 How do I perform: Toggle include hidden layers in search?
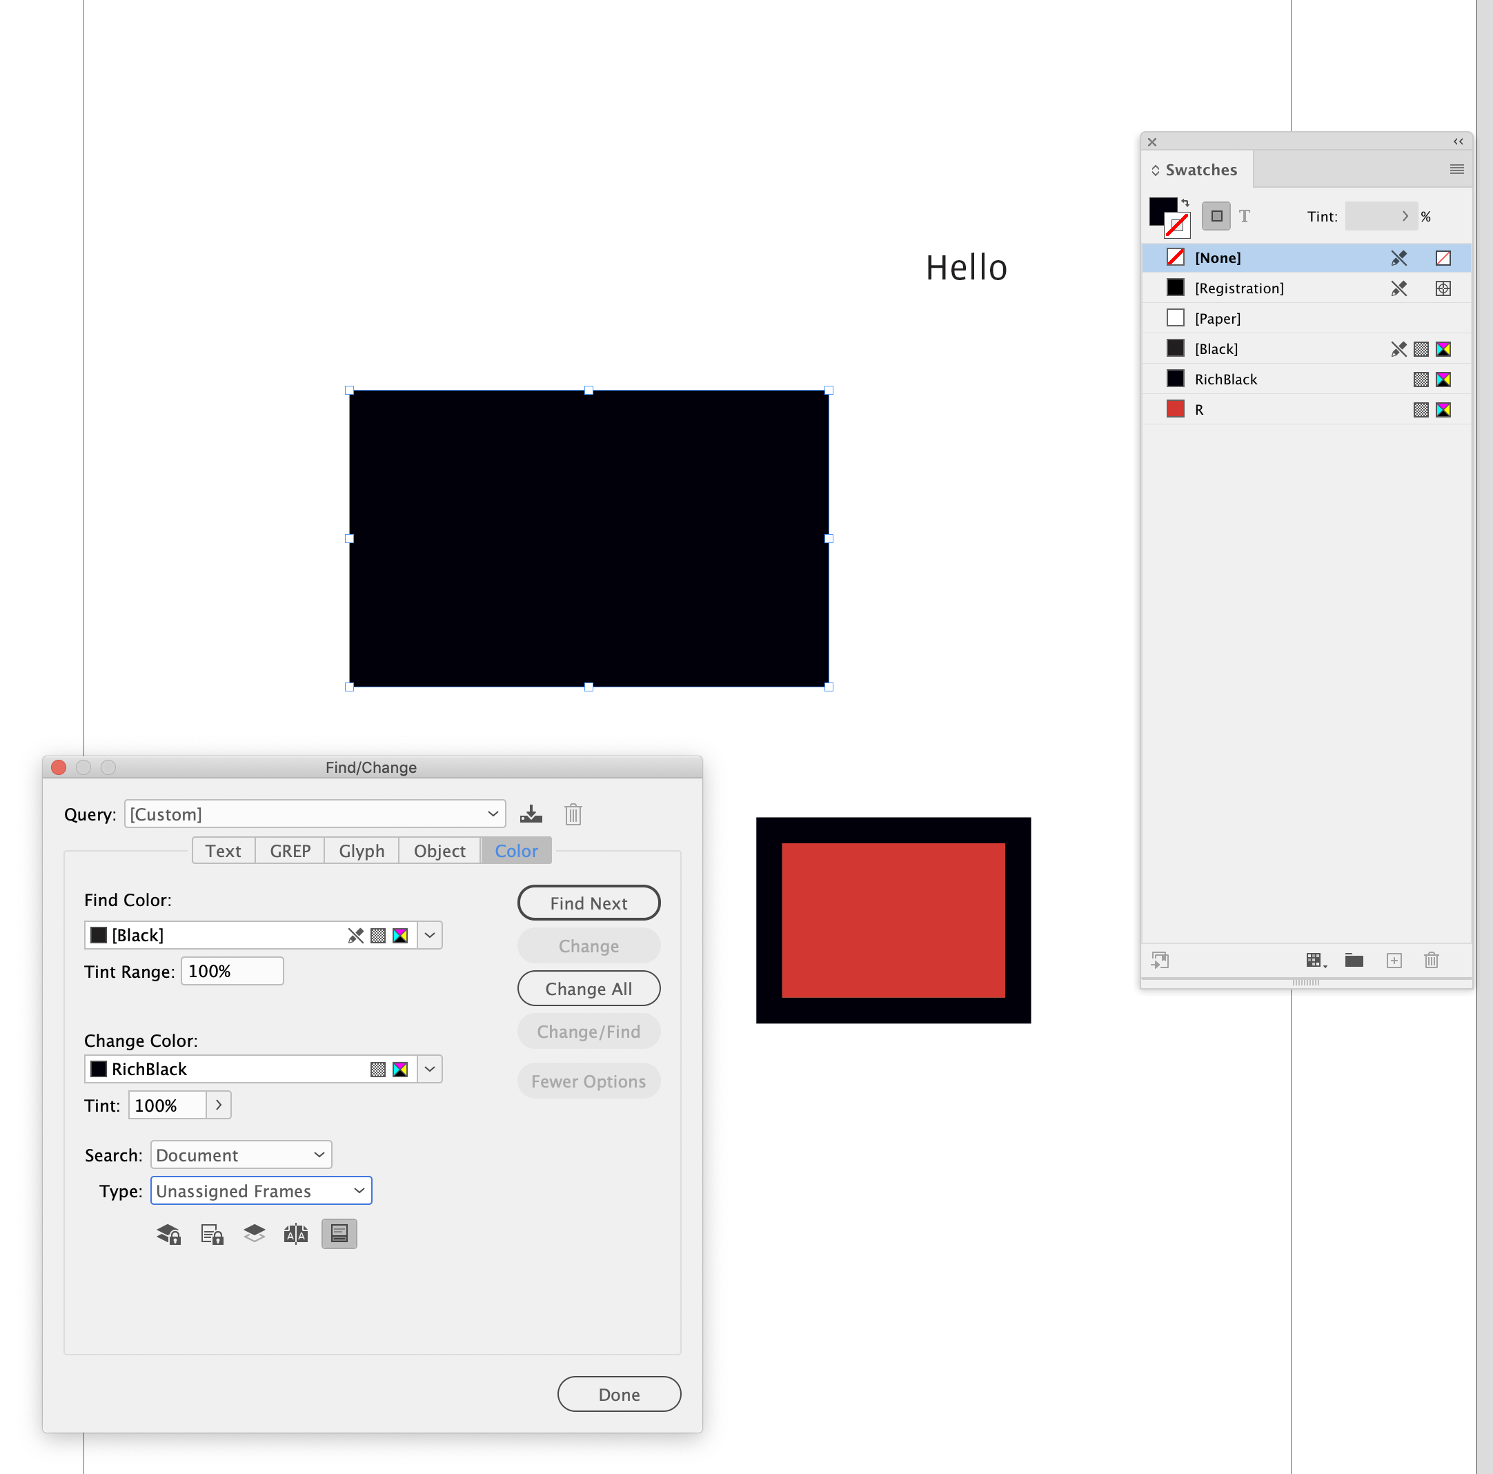click(253, 1234)
